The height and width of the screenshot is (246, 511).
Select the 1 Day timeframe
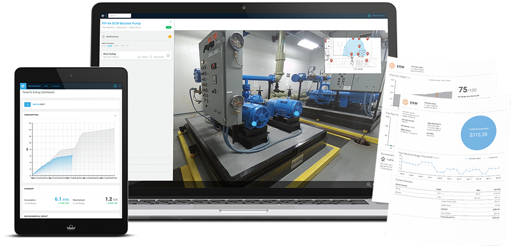104,46
